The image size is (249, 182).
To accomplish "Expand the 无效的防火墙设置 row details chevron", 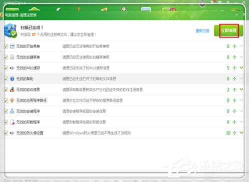I will coord(241,132).
